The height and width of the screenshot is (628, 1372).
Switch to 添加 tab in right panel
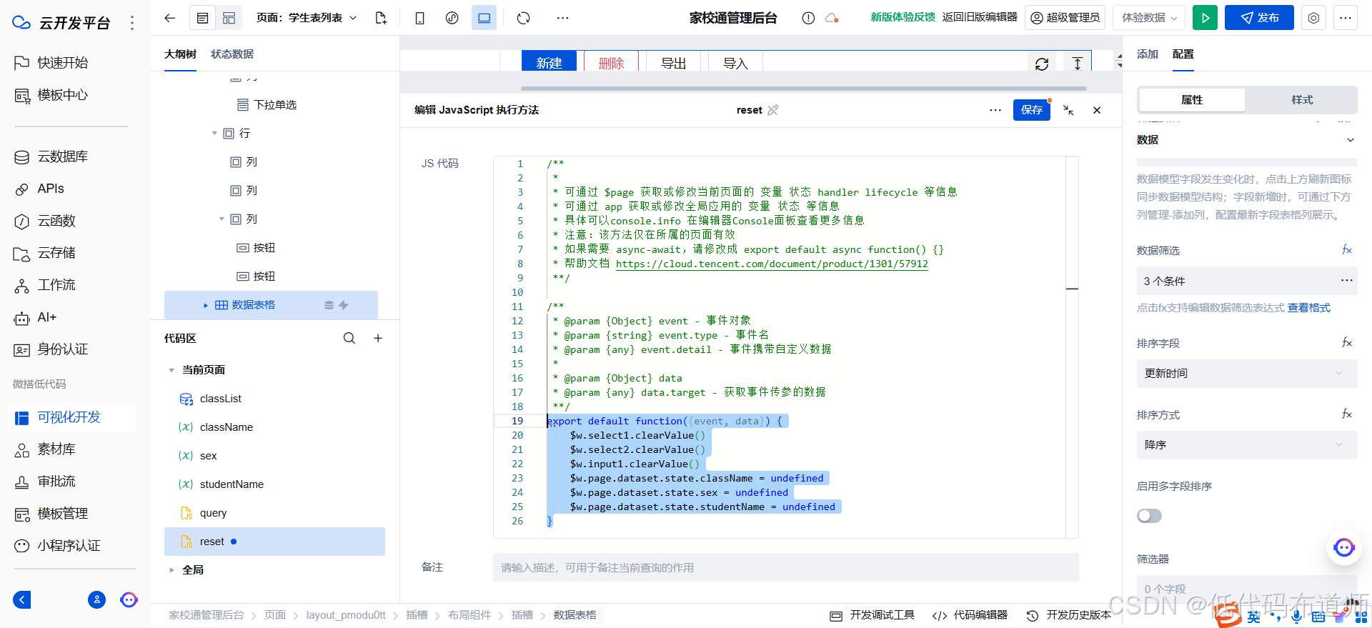(x=1148, y=54)
